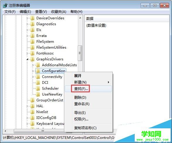
Task: Click the tree scrollbar up arrow
Action: (80, 18)
